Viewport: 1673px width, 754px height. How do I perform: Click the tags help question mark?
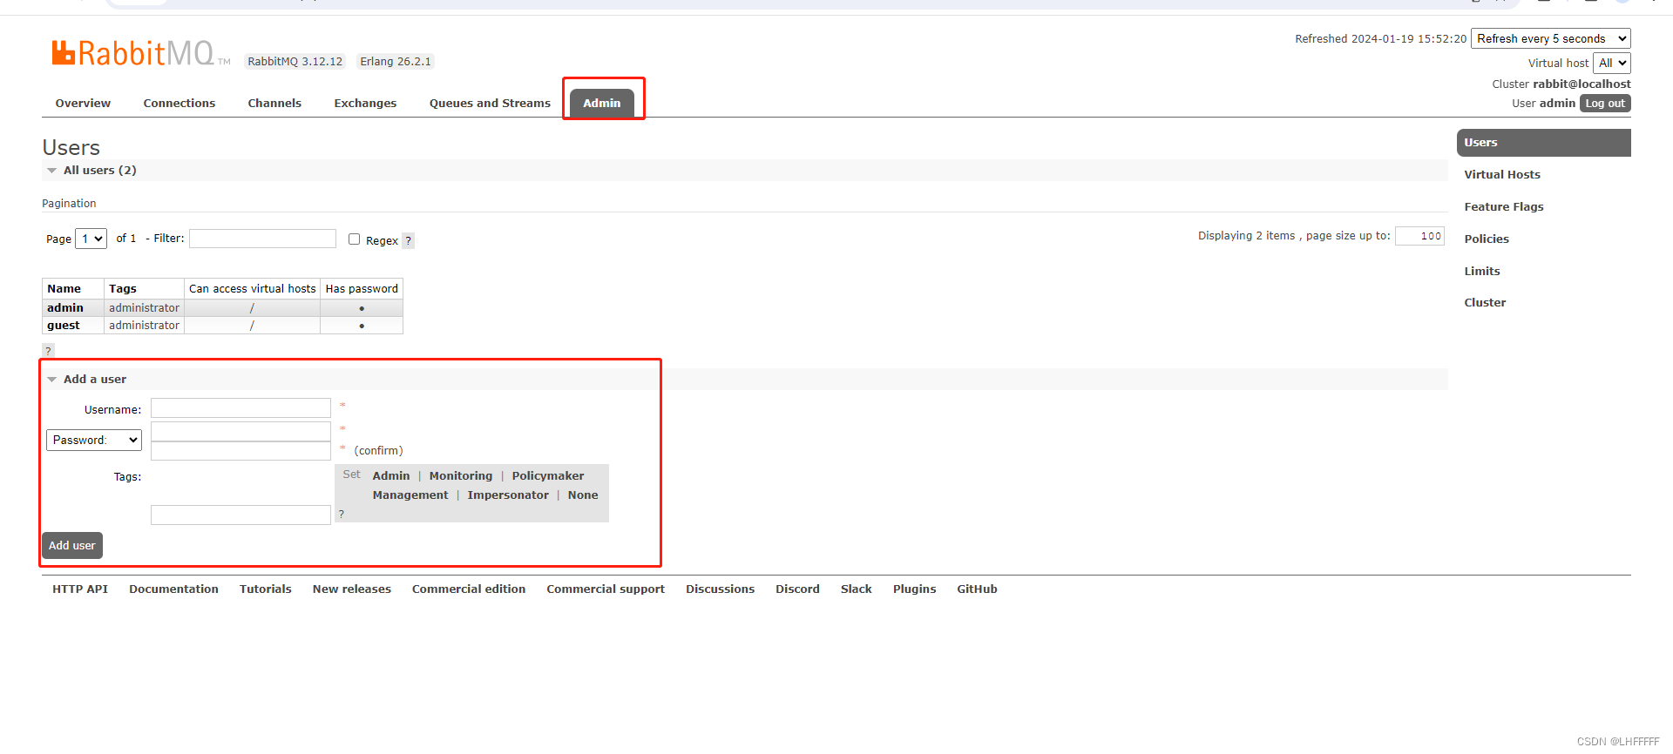342,514
